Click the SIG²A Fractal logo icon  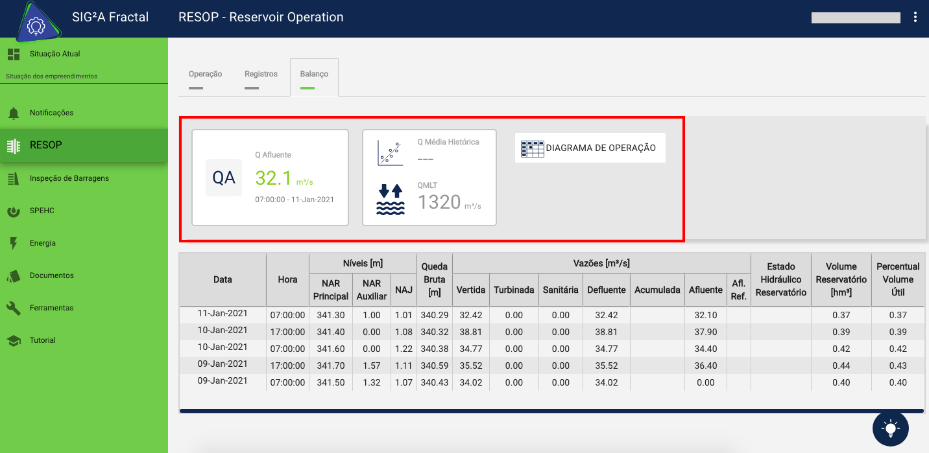click(34, 27)
